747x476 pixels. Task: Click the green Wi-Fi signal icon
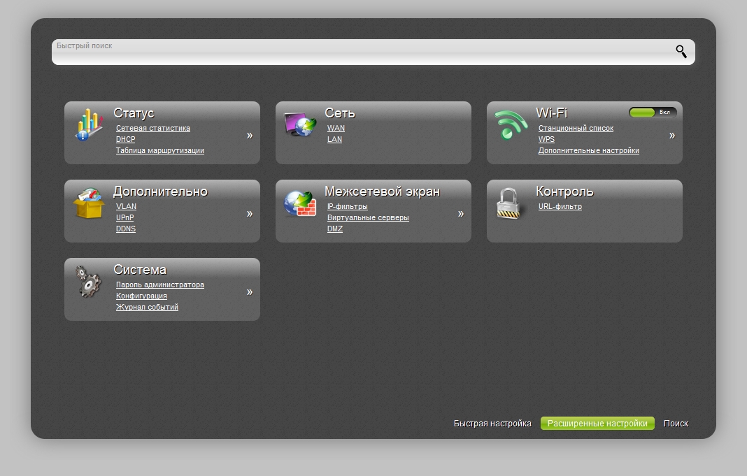pyautogui.click(x=511, y=125)
